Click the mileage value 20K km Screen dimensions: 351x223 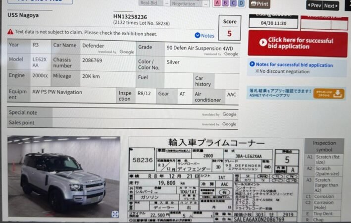point(91,76)
